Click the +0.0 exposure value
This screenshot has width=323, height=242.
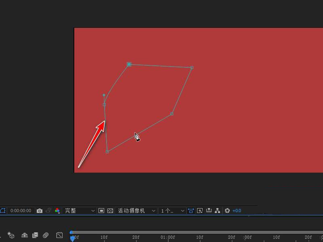(x=237, y=211)
